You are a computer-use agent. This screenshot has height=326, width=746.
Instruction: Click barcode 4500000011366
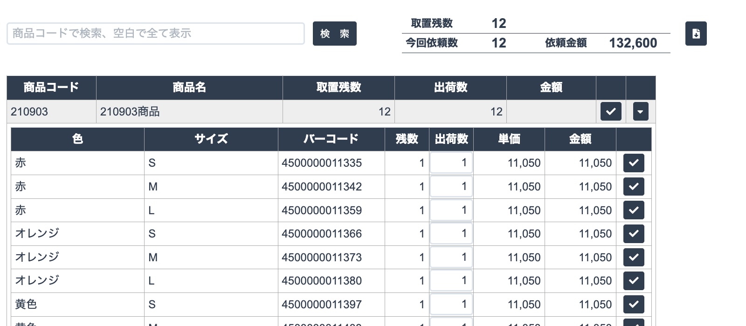coord(322,234)
